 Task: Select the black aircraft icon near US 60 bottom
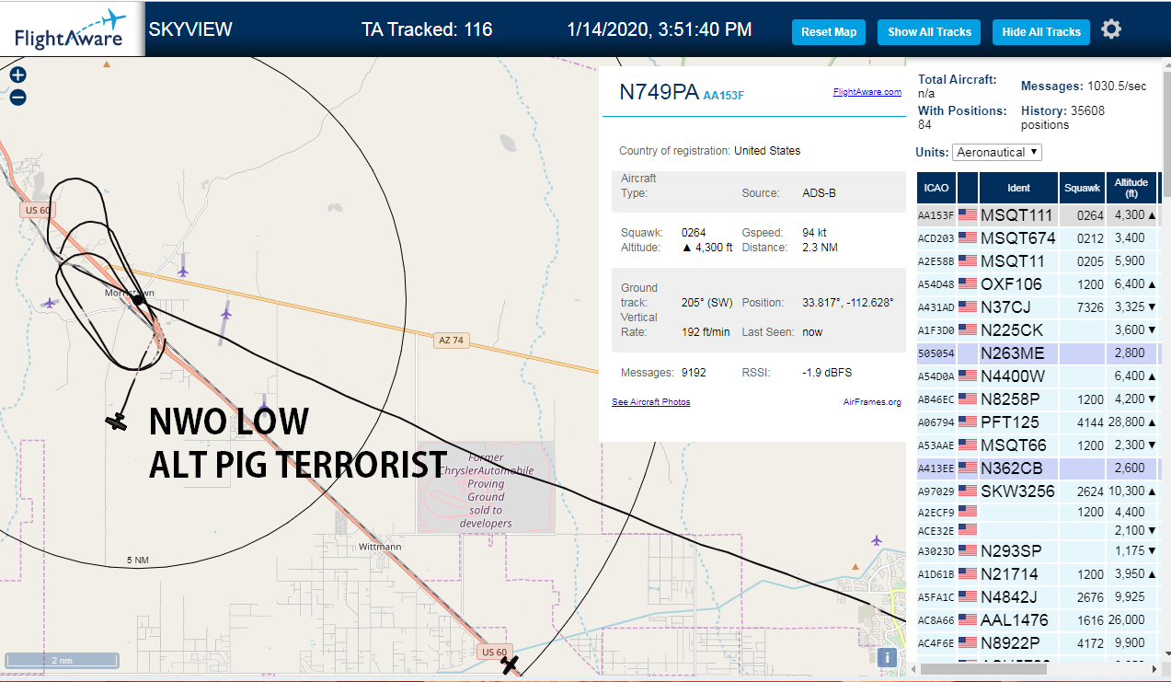pos(511,665)
